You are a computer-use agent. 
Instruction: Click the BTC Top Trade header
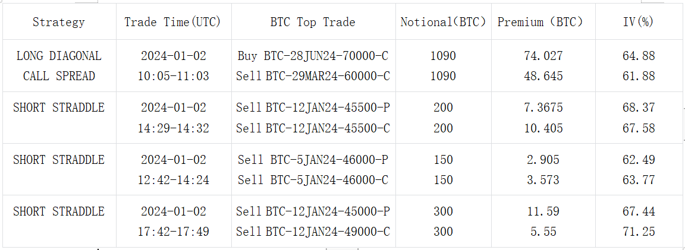click(312, 23)
